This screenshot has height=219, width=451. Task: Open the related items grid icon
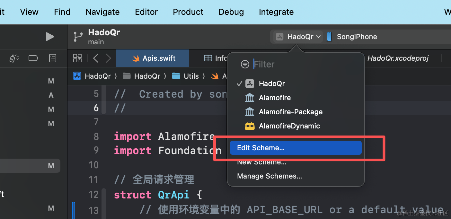coord(77,58)
